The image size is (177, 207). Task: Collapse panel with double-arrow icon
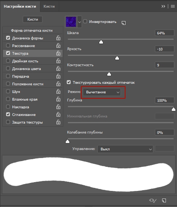tap(163, 7)
